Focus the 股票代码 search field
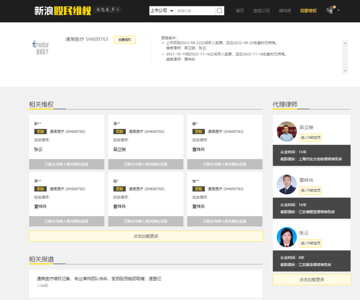Viewport: 360px width, 300px height. (195, 11)
